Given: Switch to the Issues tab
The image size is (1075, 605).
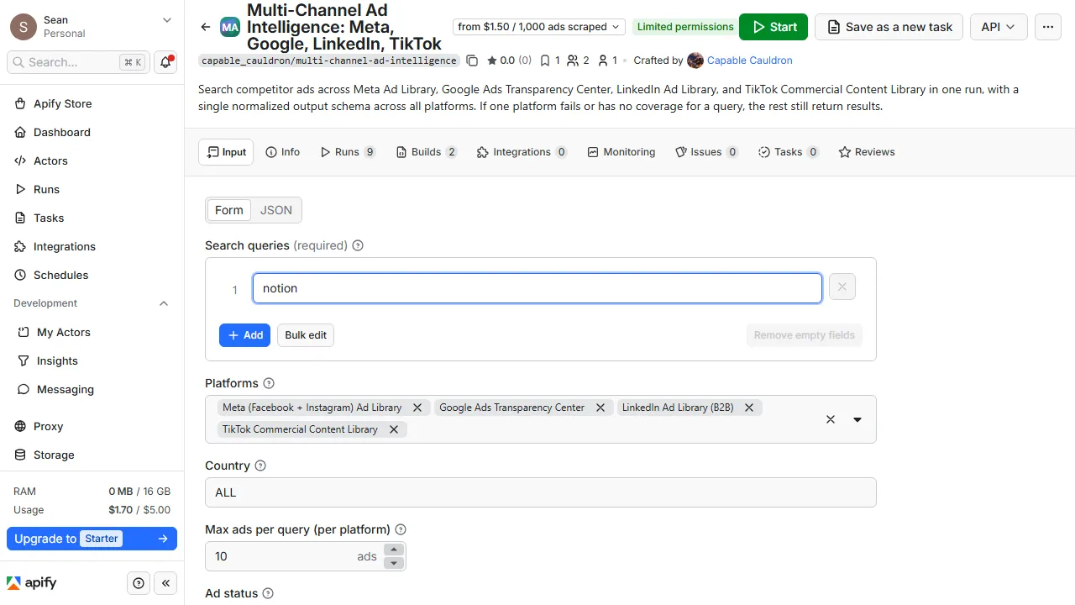Looking at the screenshot, I should point(706,152).
